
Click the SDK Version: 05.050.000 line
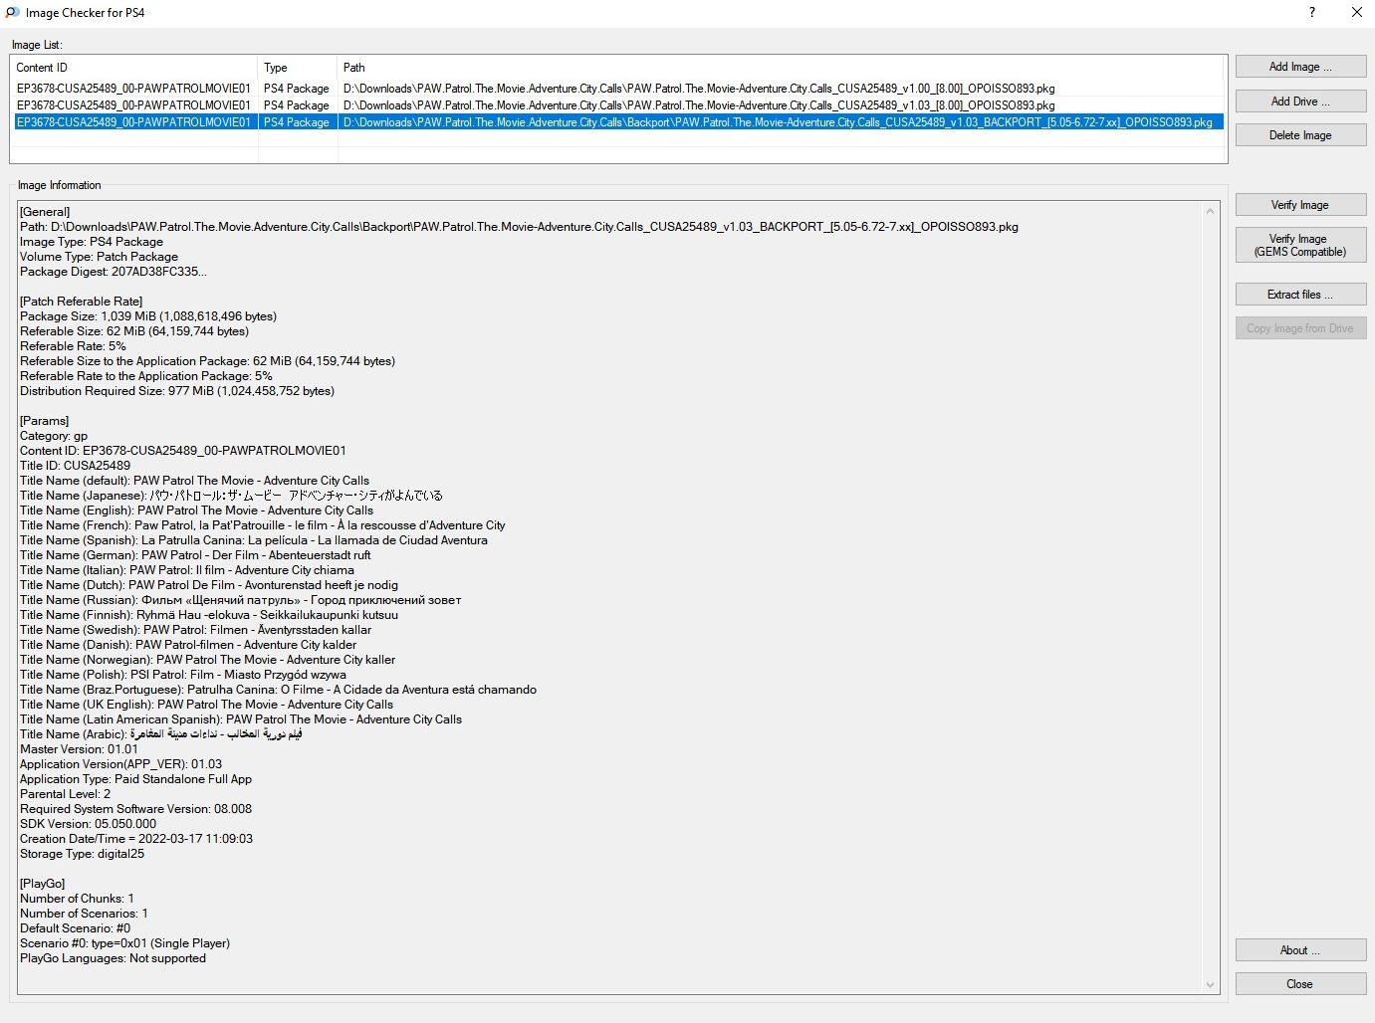click(88, 824)
